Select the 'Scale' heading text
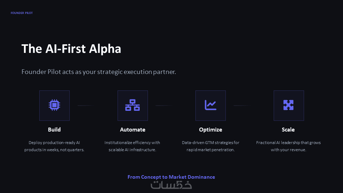 (288, 129)
